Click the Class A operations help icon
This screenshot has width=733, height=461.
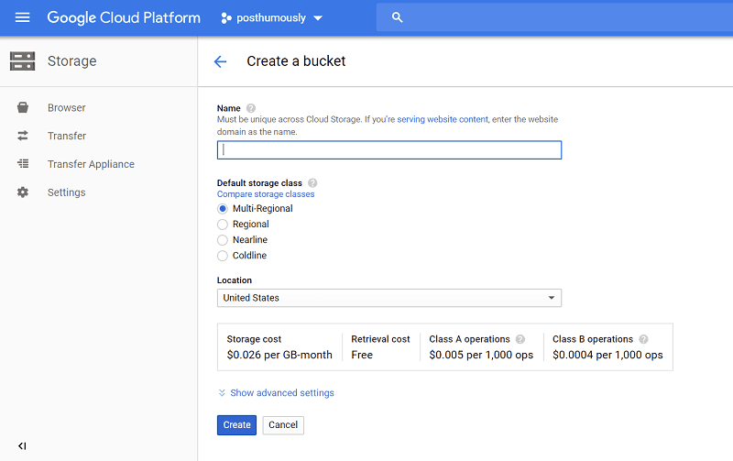point(520,339)
